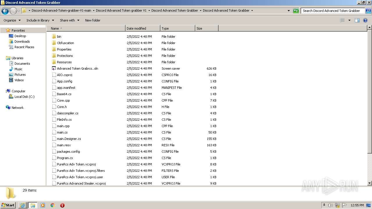The image size is (372, 209).
Task: Select the main.resx file
Action: coord(64,145)
